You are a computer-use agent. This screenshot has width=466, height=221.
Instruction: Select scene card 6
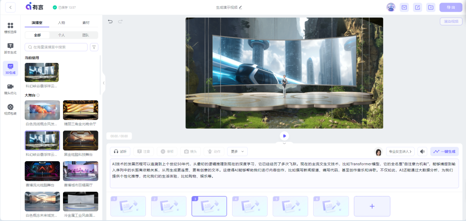click(331, 206)
